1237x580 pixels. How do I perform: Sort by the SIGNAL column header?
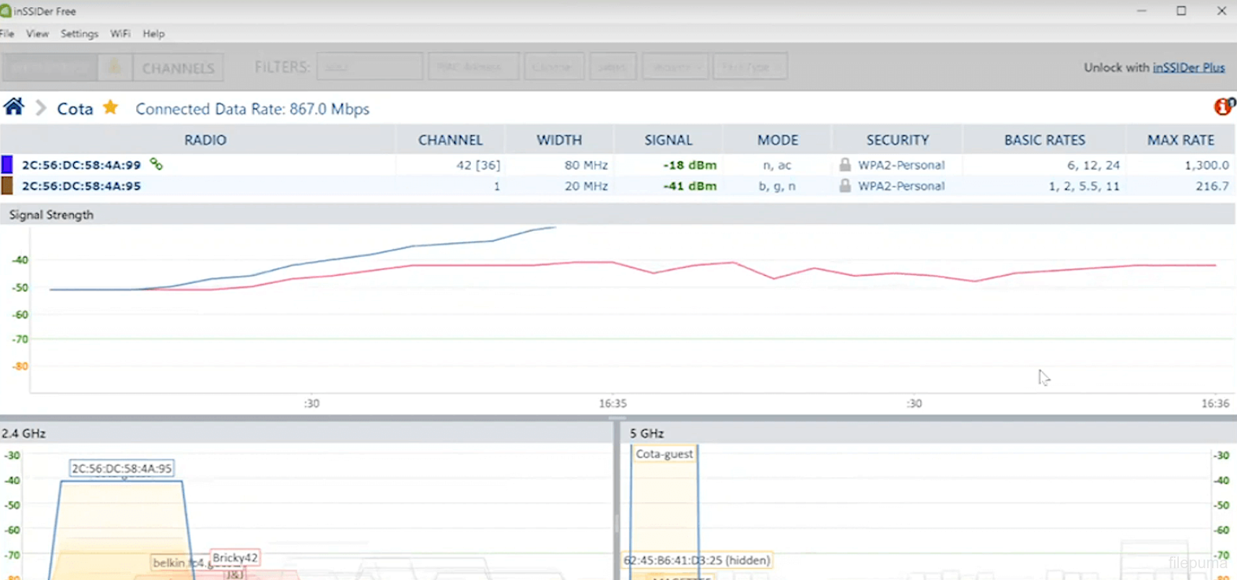(668, 140)
